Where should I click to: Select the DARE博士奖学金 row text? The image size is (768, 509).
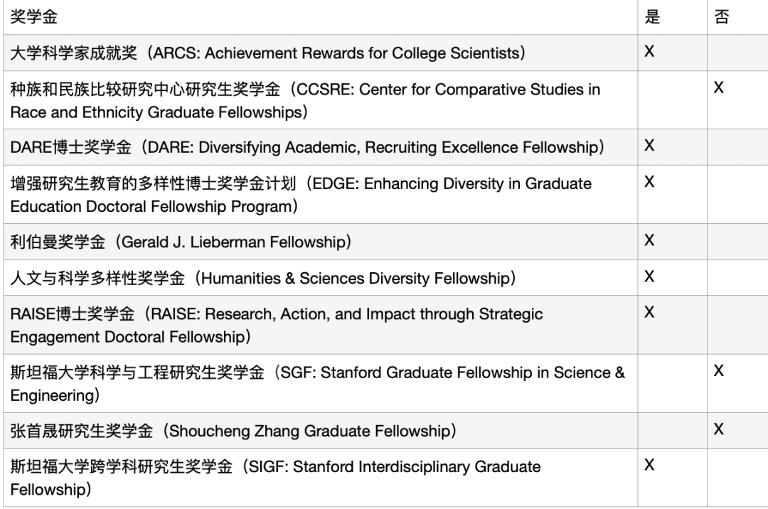point(307,147)
